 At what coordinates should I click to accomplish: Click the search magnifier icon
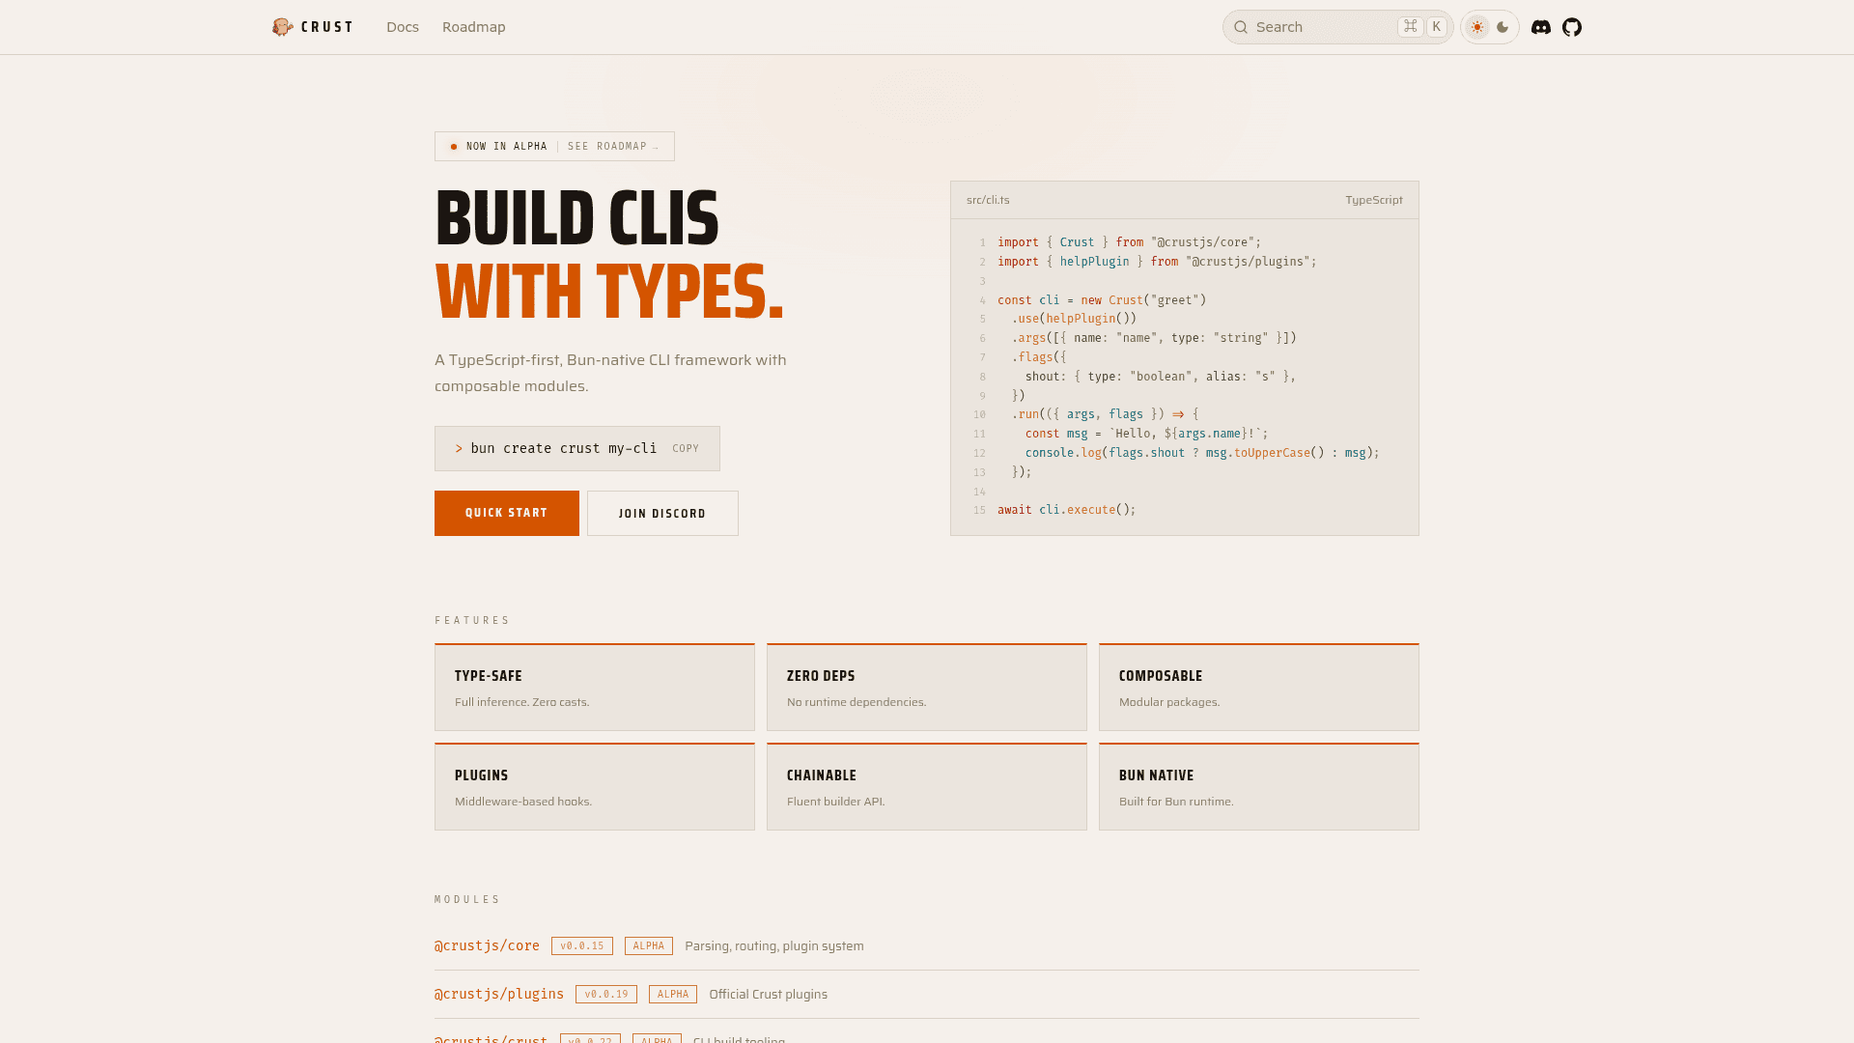(1241, 27)
